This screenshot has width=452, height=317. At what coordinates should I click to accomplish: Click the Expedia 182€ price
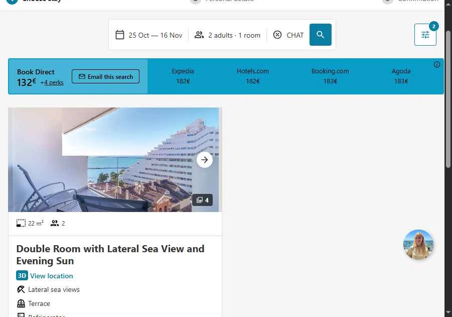[x=183, y=76]
